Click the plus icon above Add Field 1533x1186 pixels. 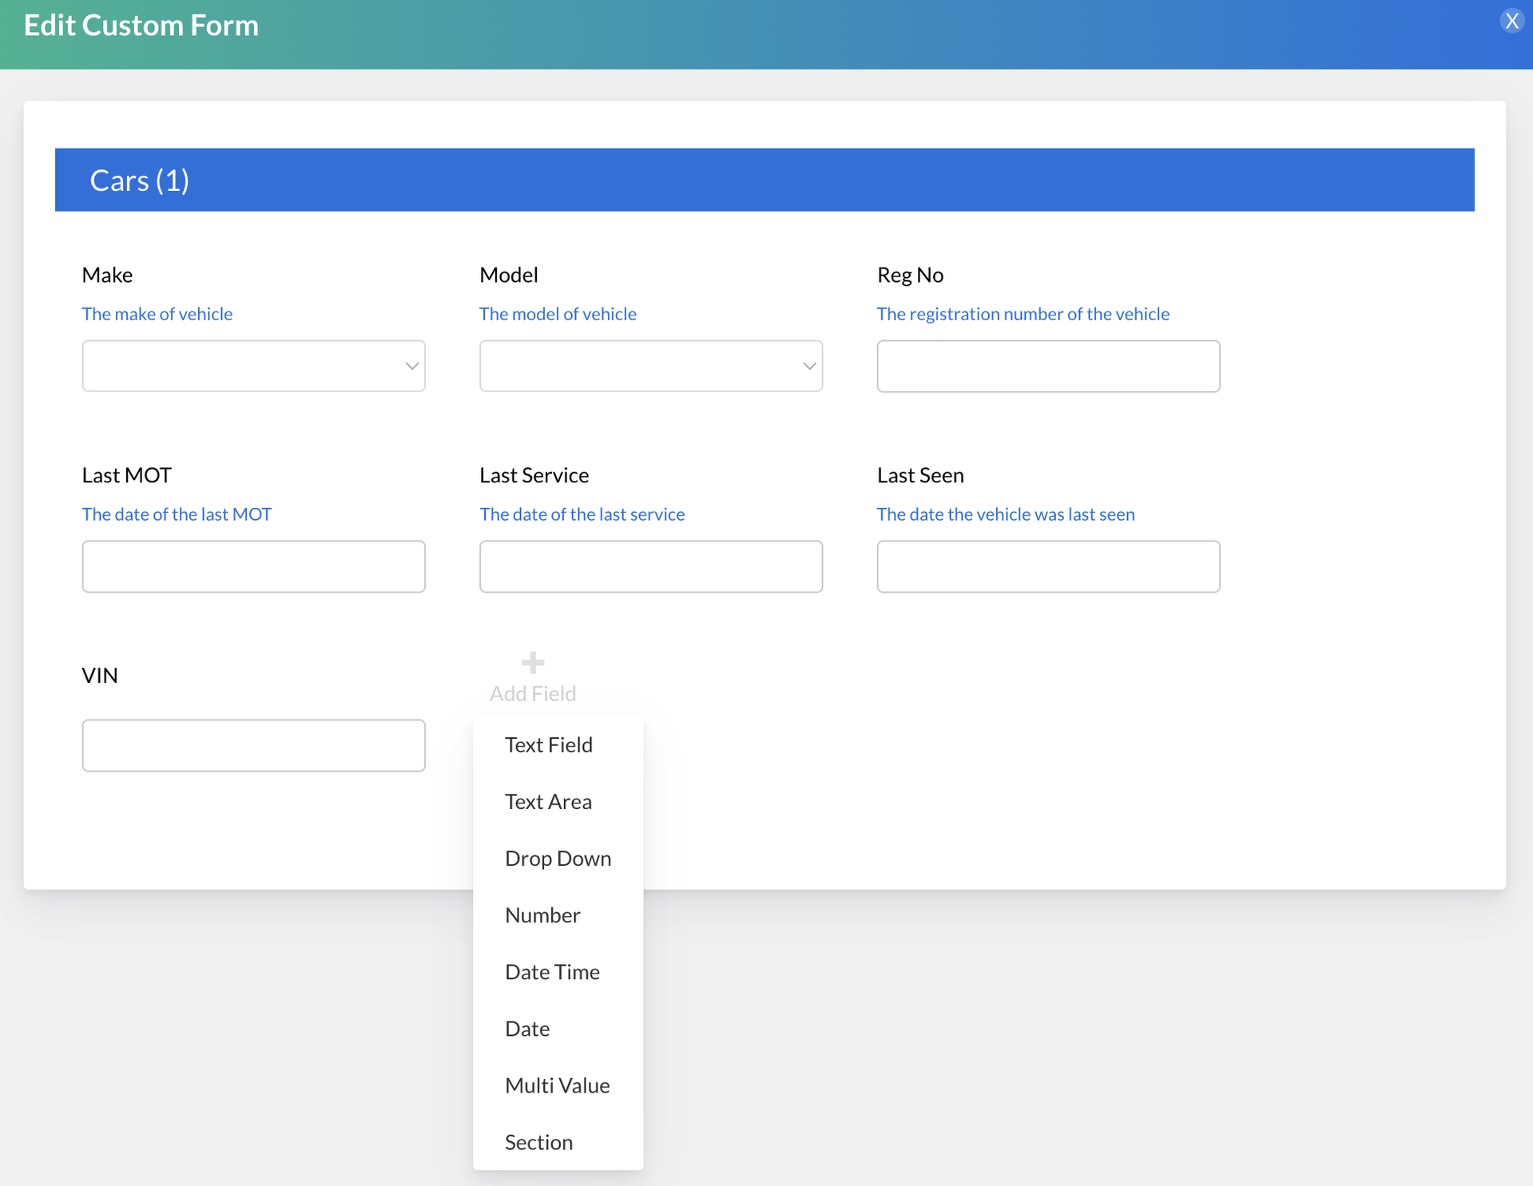pos(533,662)
